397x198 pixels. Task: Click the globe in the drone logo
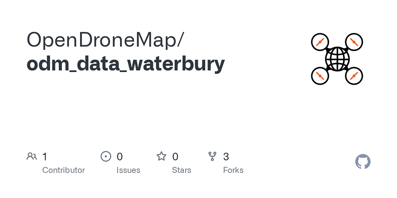(x=337, y=59)
